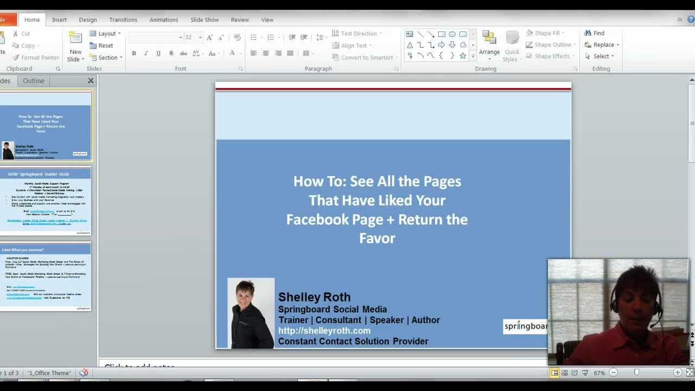Toggle Italic formatting in Font group
This screenshot has width=695, height=391.
click(x=146, y=53)
